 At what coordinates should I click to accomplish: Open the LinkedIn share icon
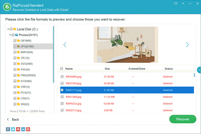[23, 129]
